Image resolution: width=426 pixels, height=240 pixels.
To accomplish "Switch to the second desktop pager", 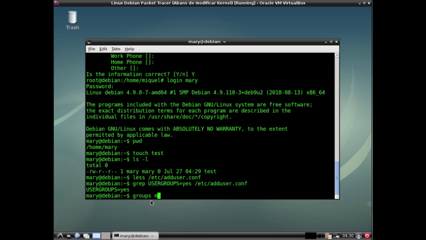I will 106,236.
